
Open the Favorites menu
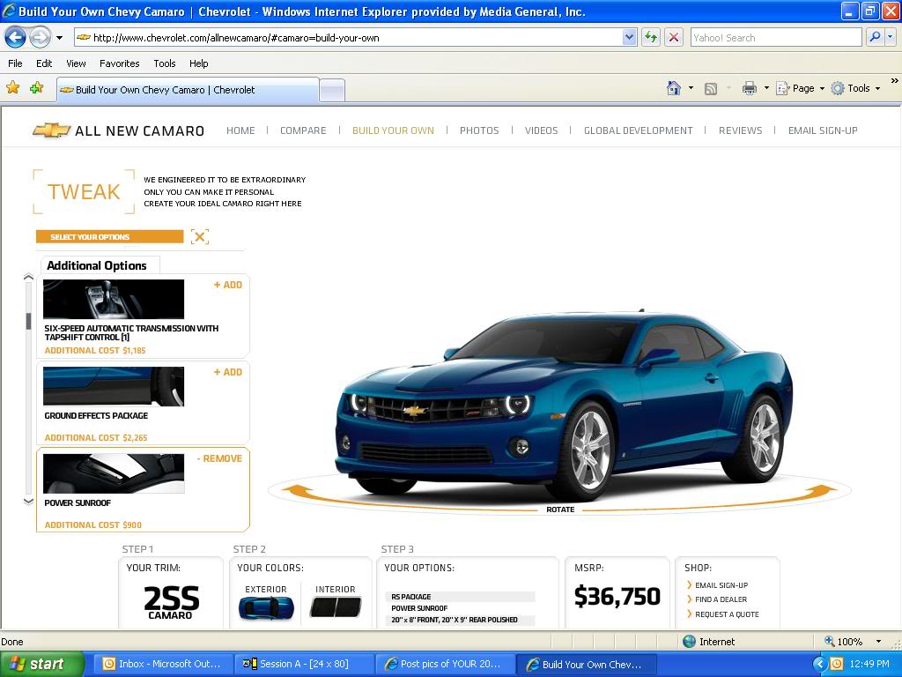click(119, 63)
